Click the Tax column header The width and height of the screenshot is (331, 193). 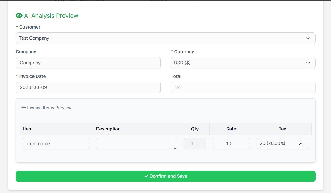tap(282, 129)
